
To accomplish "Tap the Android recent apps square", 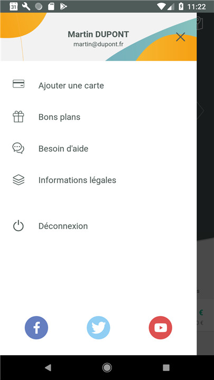I will [x=166, y=368].
